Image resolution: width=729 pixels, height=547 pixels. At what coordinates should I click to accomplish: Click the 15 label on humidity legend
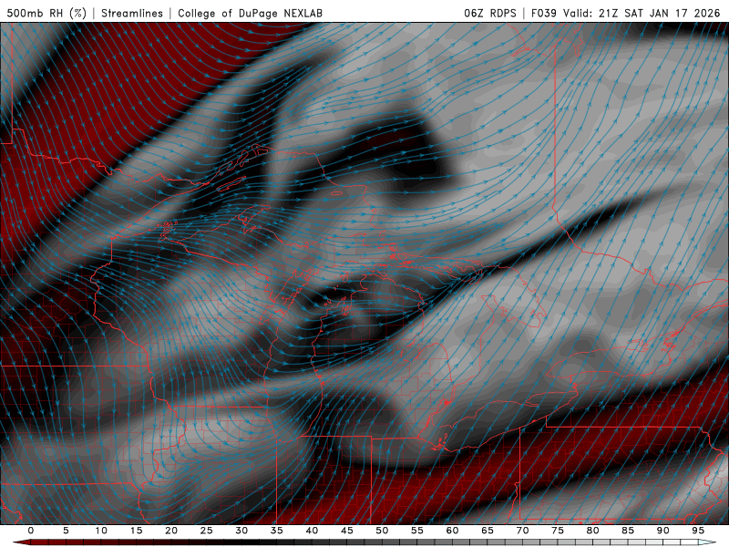tap(136, 531)
